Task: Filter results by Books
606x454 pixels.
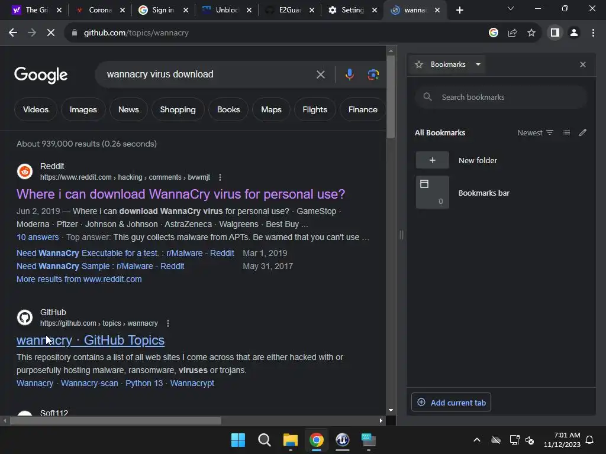Action: pyautogui.click(x=228, y=109)
